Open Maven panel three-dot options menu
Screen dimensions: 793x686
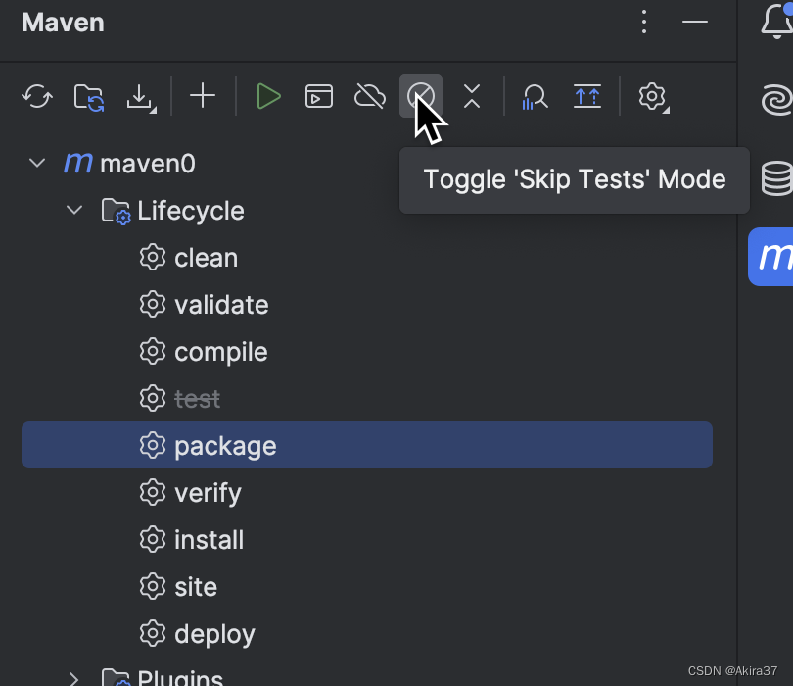point(644,22)
